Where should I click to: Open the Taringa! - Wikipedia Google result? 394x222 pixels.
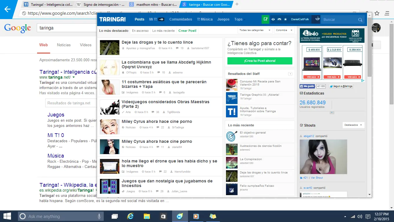68,185
